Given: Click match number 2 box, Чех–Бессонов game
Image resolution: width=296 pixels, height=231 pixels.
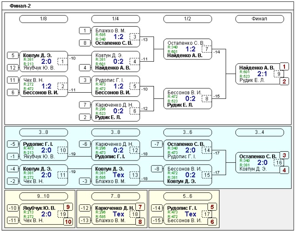Looking at the screenshot, I should coord(62,86).
